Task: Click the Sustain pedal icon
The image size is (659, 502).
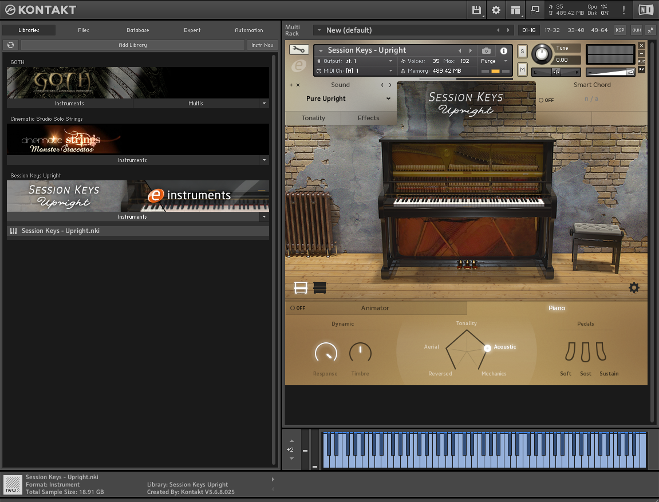Action: 601,351
